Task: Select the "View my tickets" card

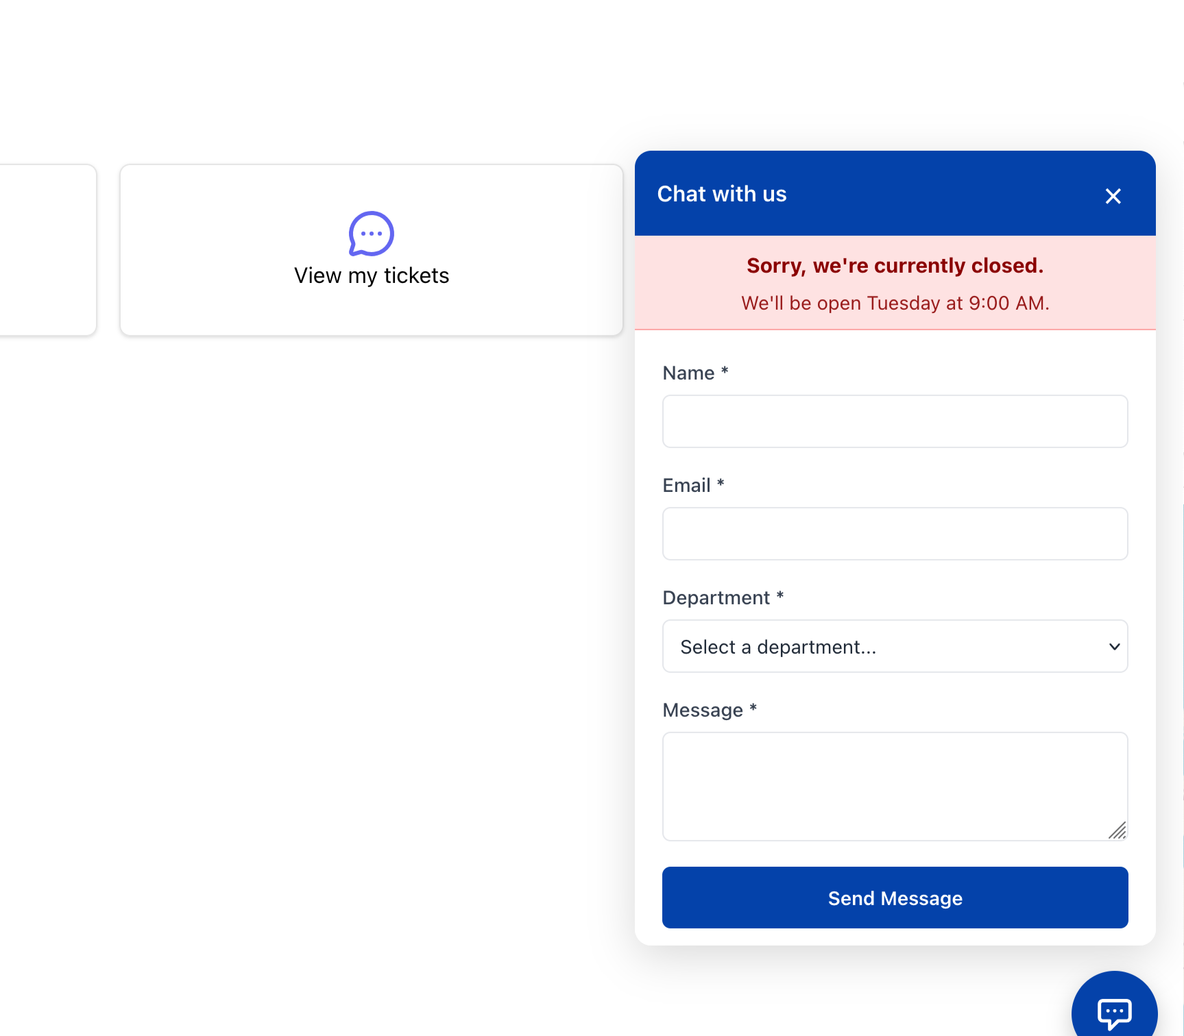Action: point(371,249)
